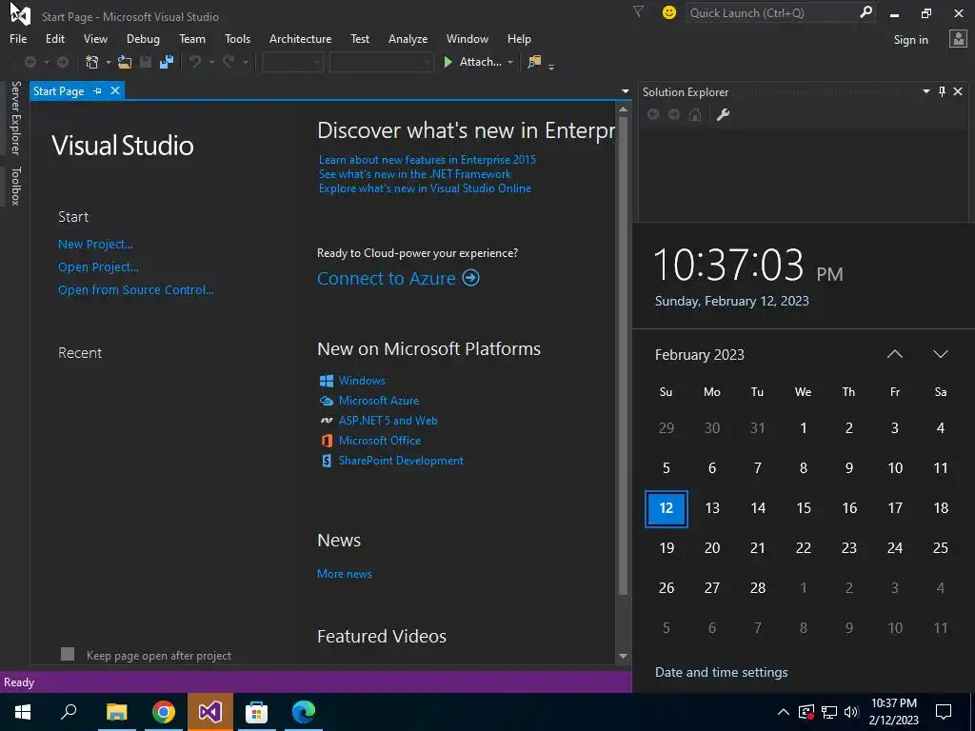Open the Debug menu
Viewport: 975px width, 731px height.
pyautogui.click(x=143, y=38)
